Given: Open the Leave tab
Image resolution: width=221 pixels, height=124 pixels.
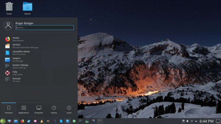Looking at the screenshot, I should point(69,109).
